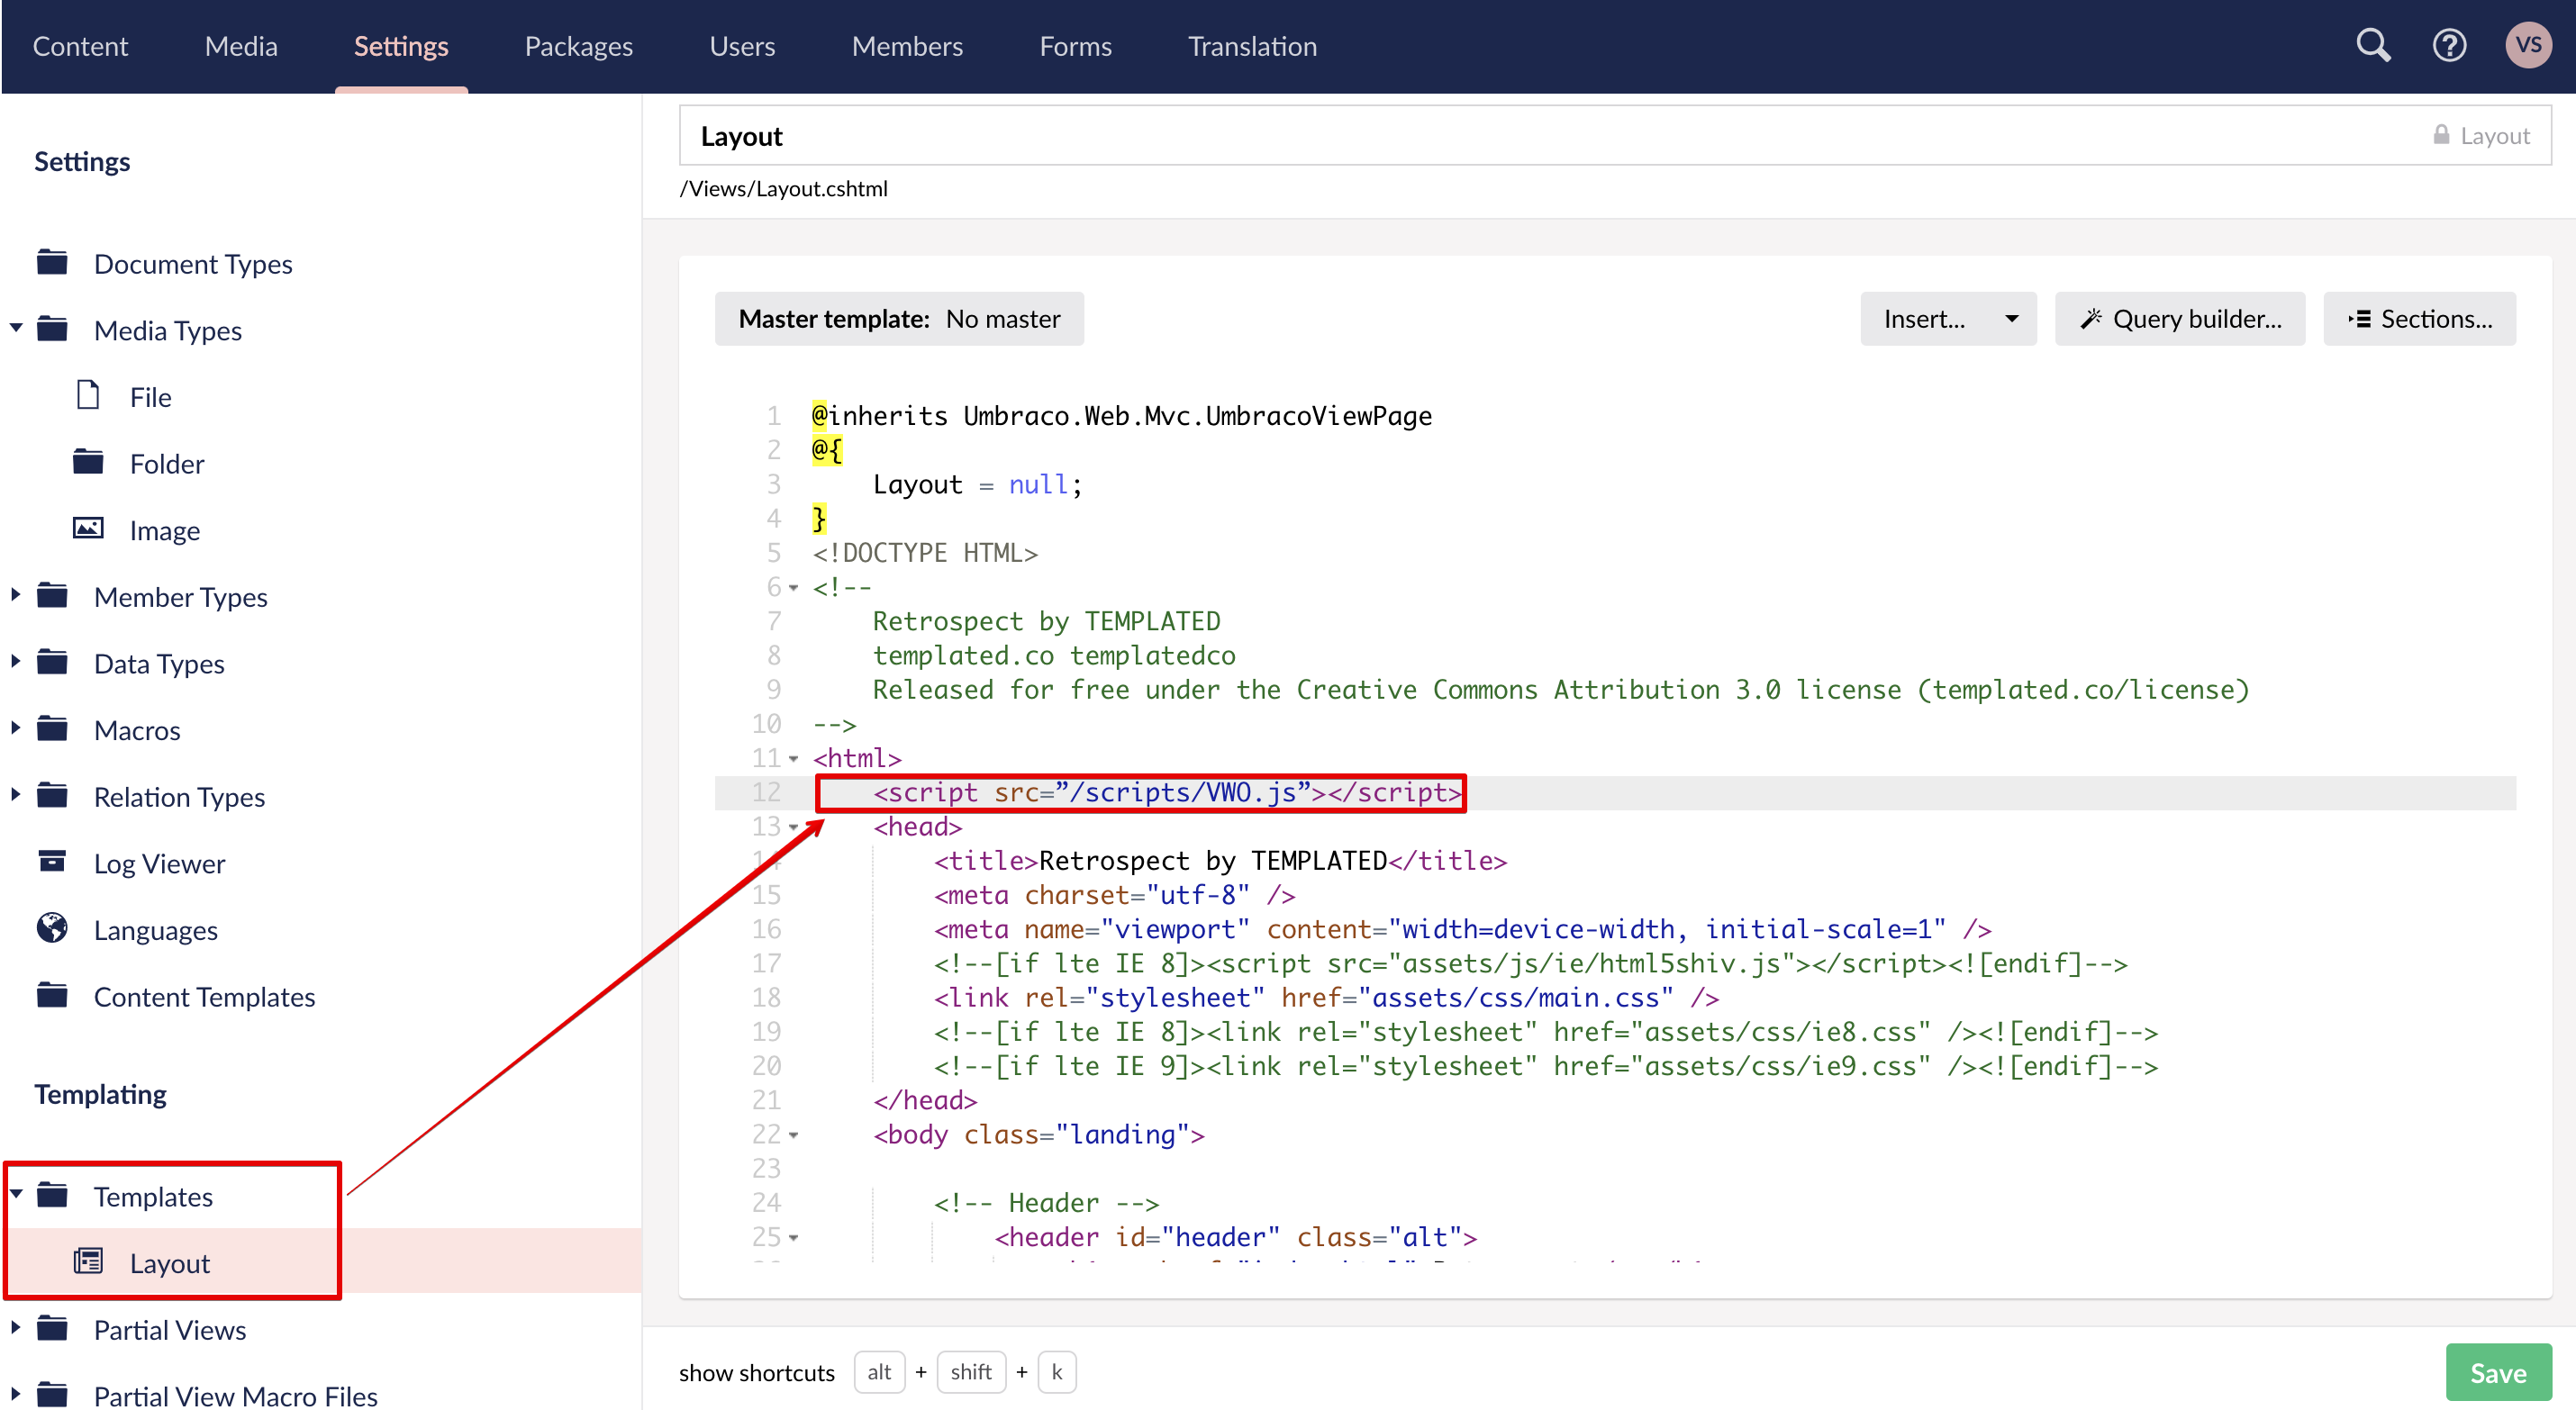Screen dimensions: 2576x1410
Task: Collapse the Templates tree node
Action: tap(16, 1194)
